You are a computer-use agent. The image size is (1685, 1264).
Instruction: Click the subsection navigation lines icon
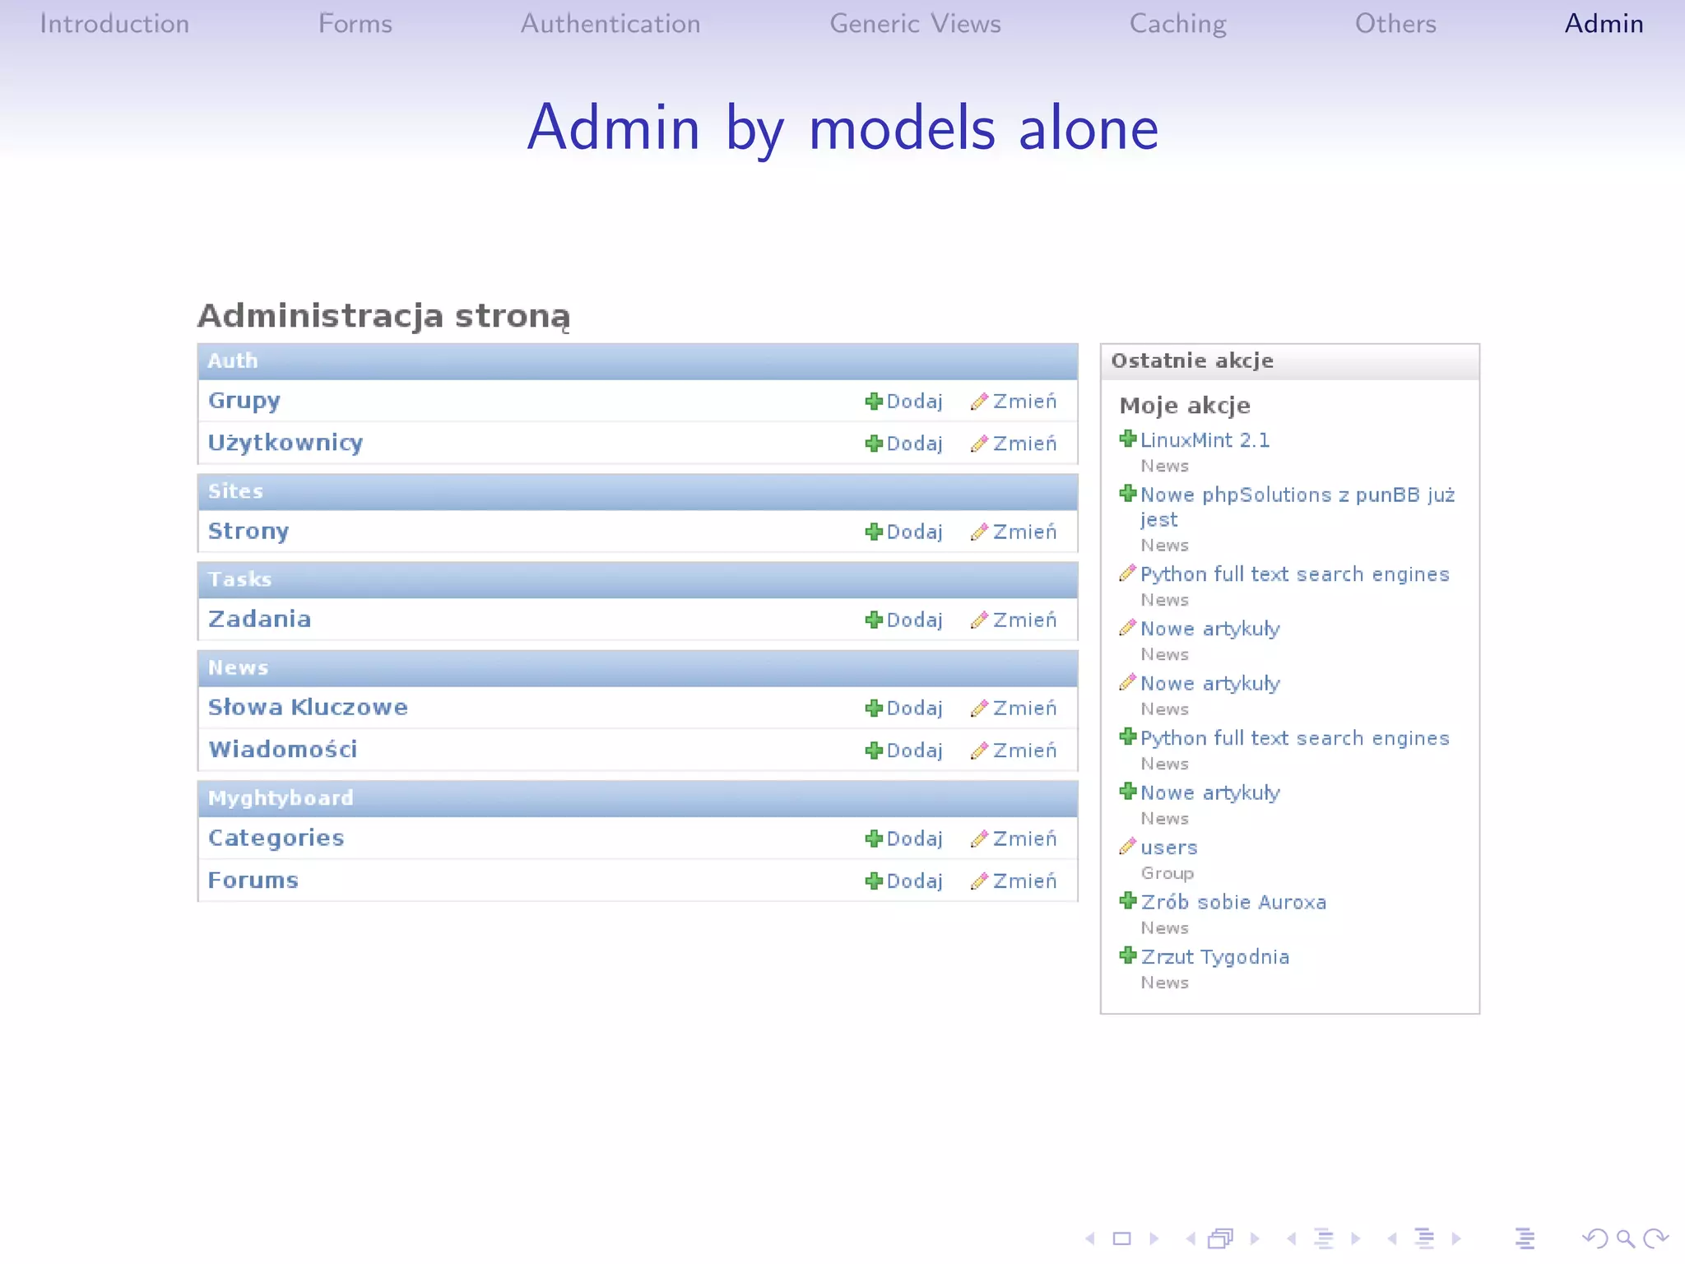(x=1324, y=1238)
